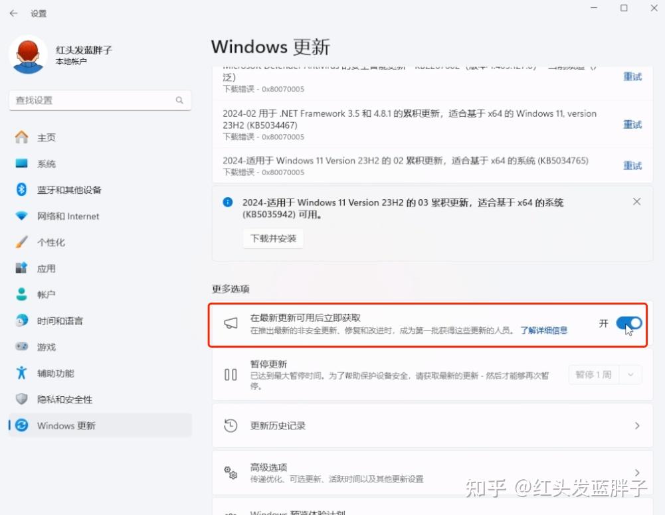
Task: Open the user profile avatar picture
Action: pyautogui.click(x=28, y=54)
